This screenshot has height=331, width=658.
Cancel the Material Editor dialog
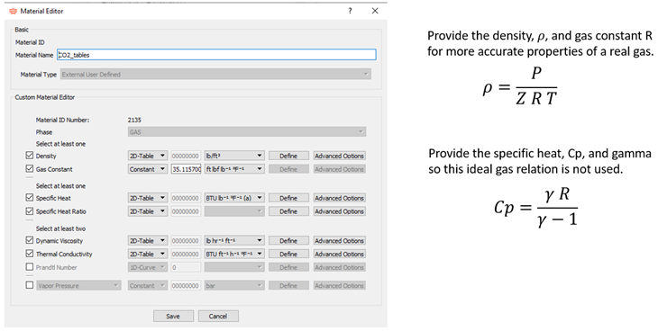click(x=218, y=317)
